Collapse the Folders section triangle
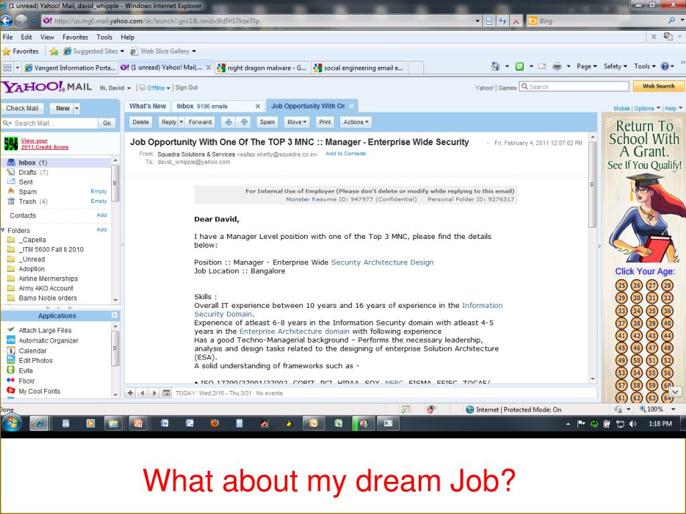 [3, 230]
